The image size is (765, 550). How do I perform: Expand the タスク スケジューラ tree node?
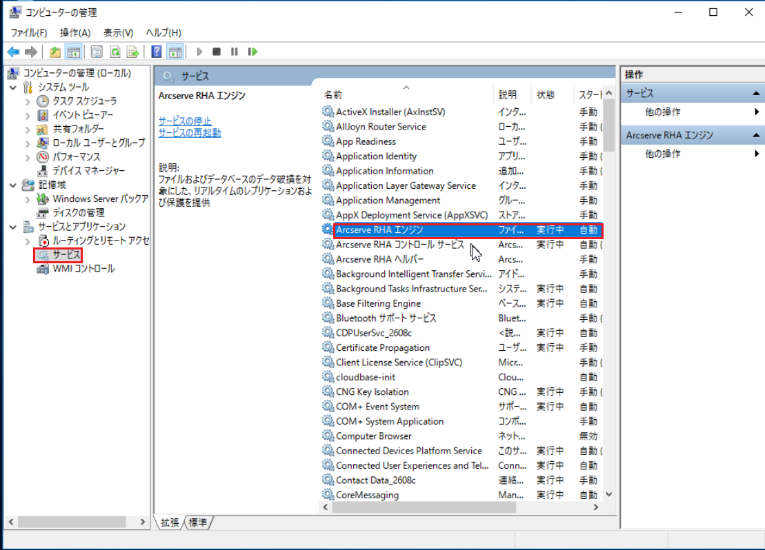28,101
